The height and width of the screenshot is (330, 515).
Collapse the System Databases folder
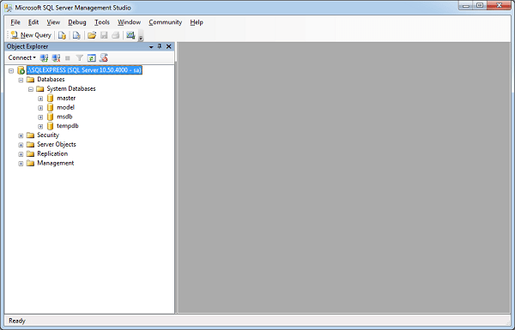click(31, 89)
